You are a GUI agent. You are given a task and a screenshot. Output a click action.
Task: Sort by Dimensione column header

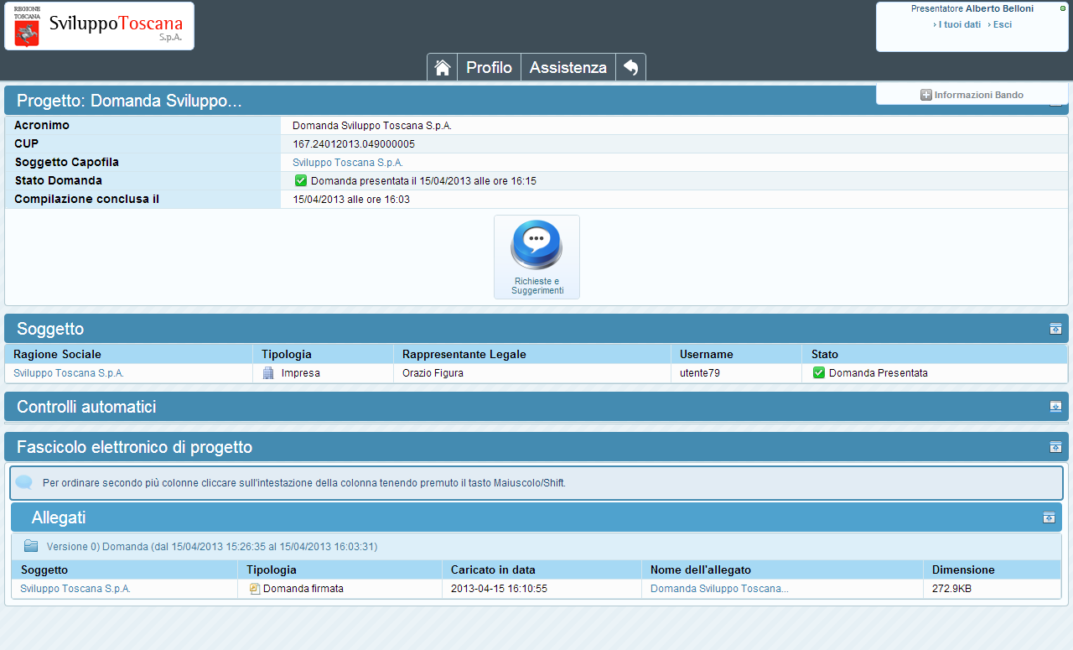[x=992, y=569]
